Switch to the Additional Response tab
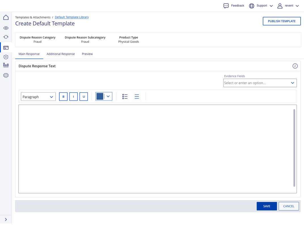 point(61,54)
